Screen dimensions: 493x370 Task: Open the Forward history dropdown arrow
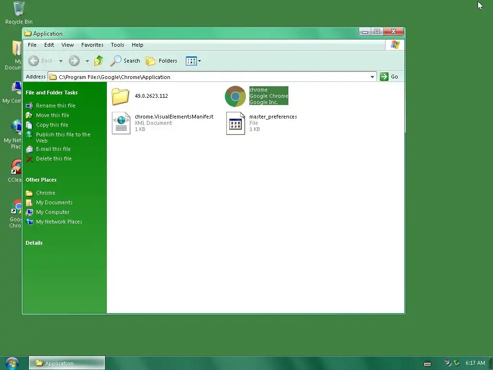(x=87, y=61)
